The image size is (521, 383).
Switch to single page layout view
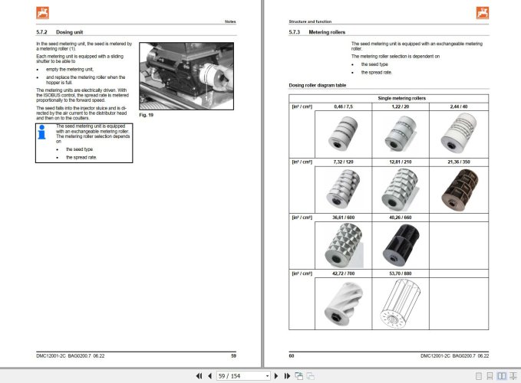[x=479, y=376]
